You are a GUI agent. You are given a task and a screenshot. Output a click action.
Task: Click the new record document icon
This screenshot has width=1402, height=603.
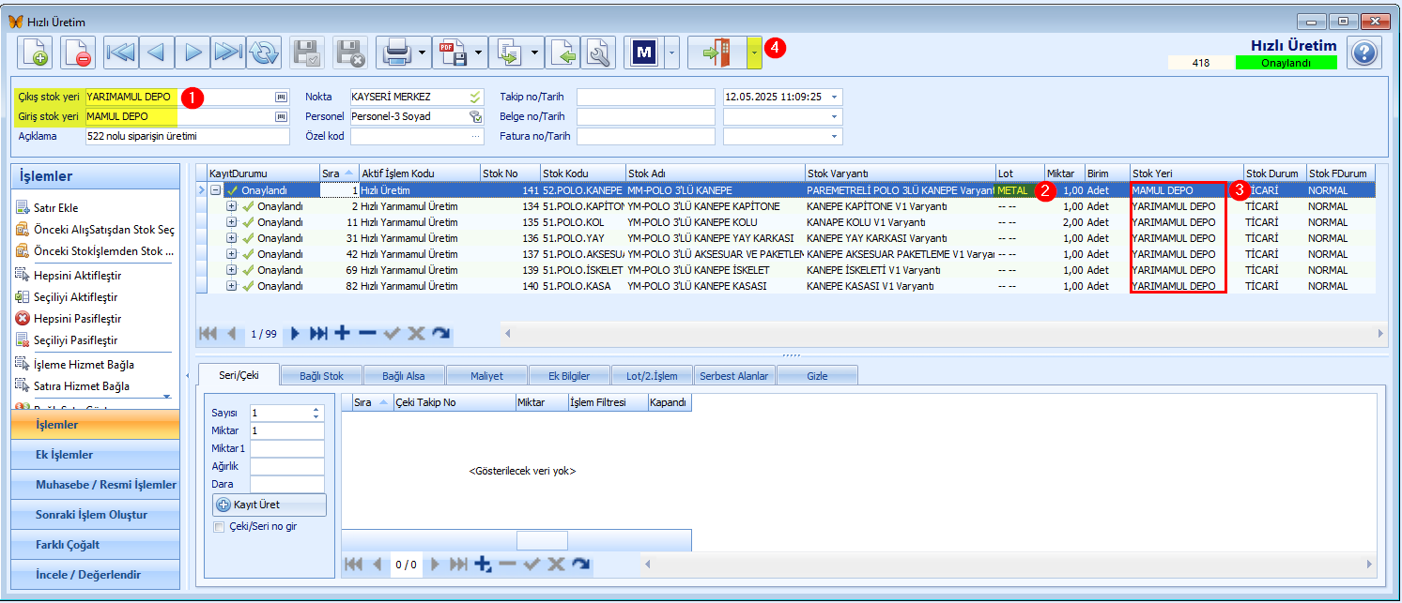click(x=35, y=53)
